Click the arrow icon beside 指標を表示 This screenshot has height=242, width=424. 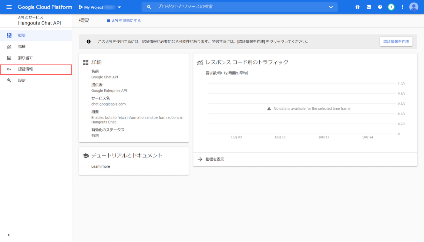200,159
